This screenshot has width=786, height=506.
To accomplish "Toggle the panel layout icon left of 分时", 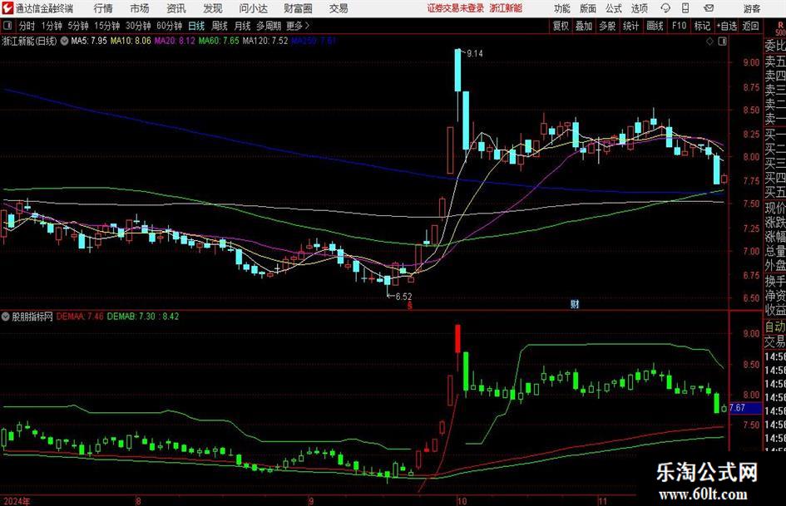I will pos(7,26).
